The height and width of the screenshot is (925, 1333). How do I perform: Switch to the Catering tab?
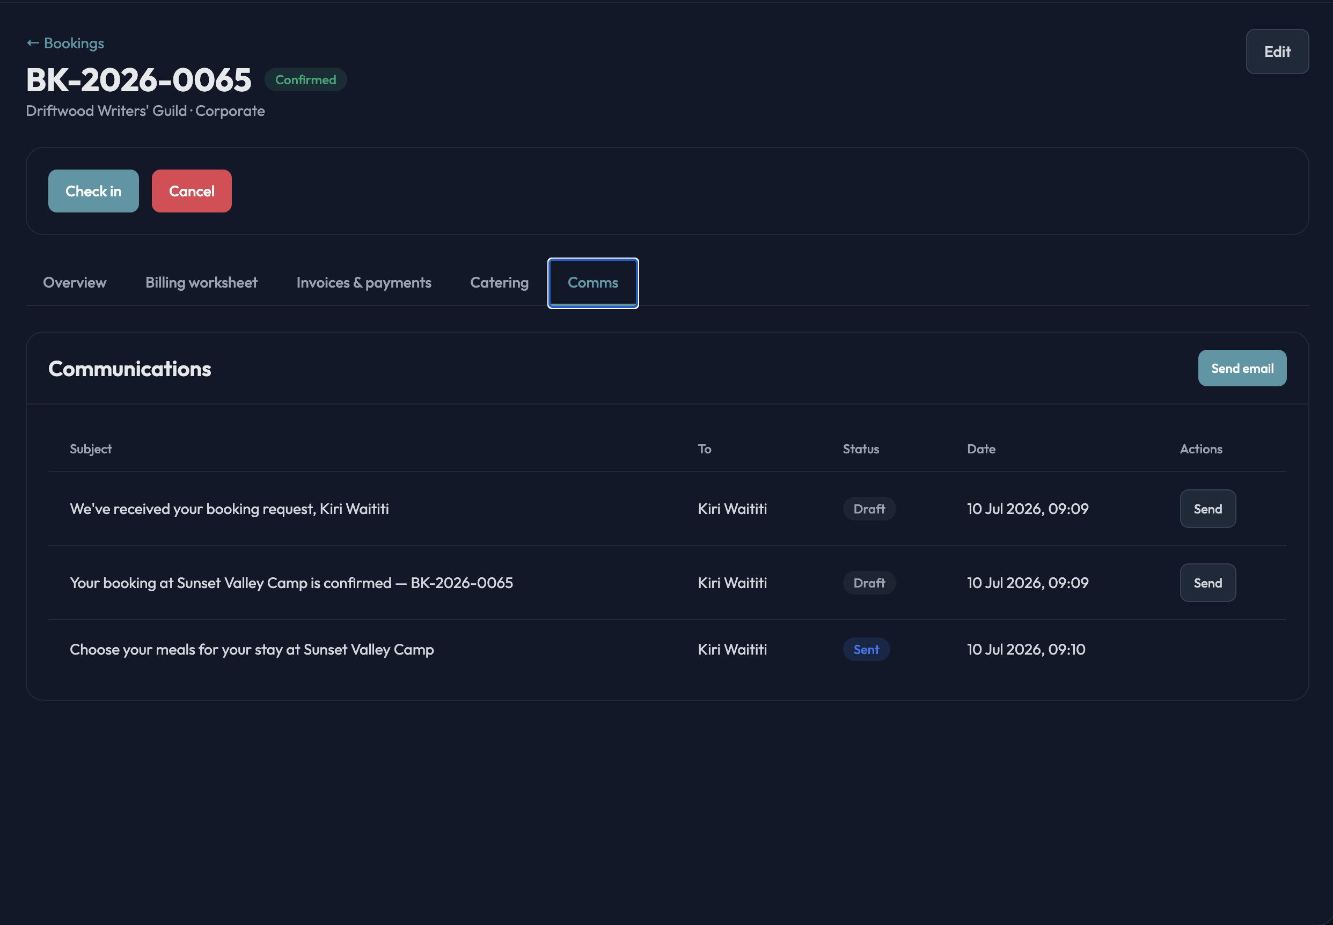click(499, 283)
